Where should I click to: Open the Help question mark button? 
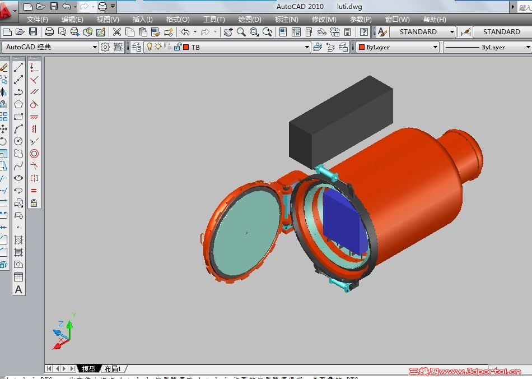point(364,32)
